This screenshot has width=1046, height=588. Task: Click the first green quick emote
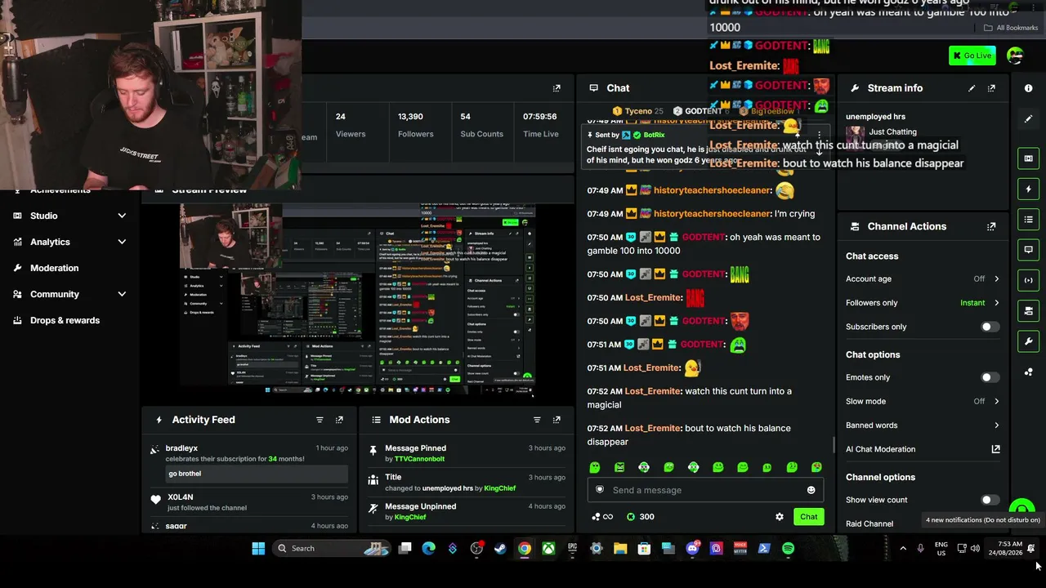click(595, 467)
